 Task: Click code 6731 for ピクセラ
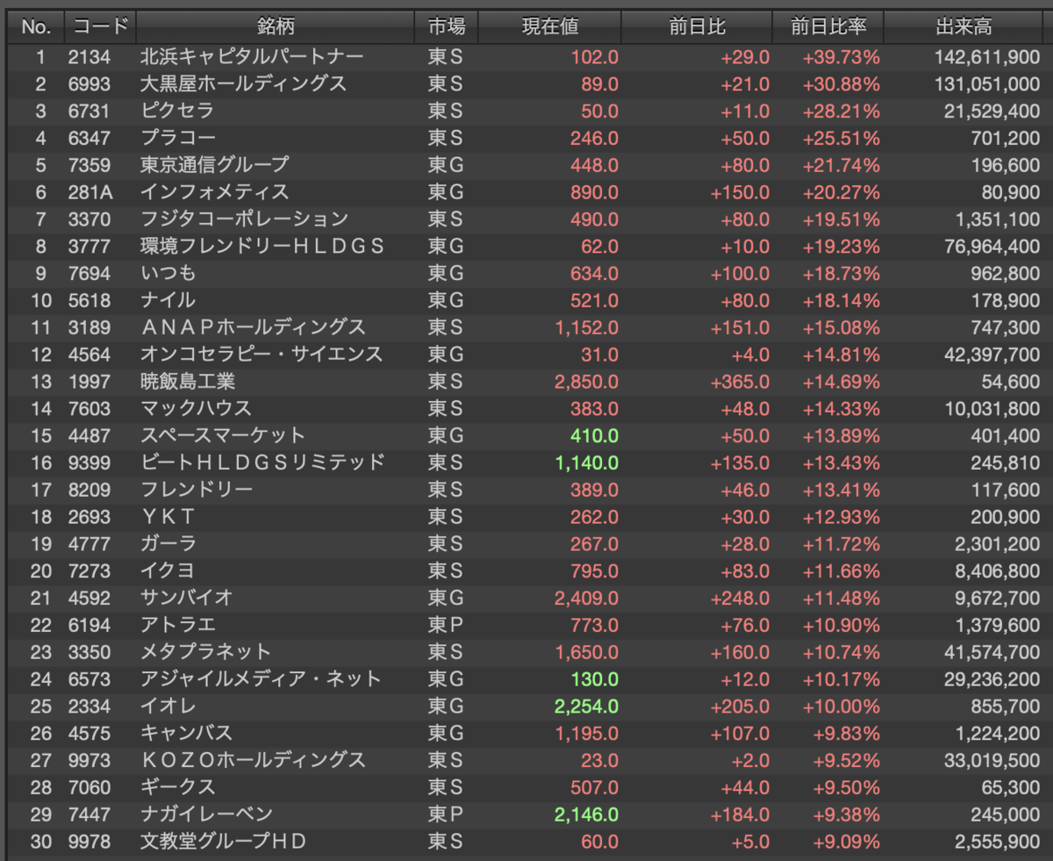(90, 111)
